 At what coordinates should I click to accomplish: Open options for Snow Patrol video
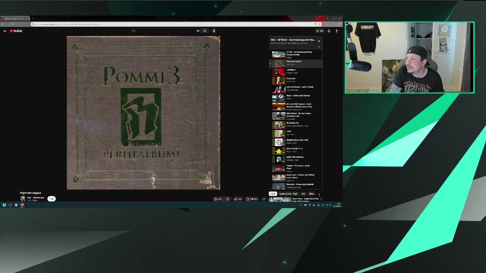coord(321,199)
